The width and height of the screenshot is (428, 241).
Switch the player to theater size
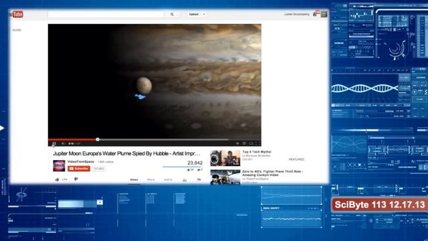tap(251, 143)
